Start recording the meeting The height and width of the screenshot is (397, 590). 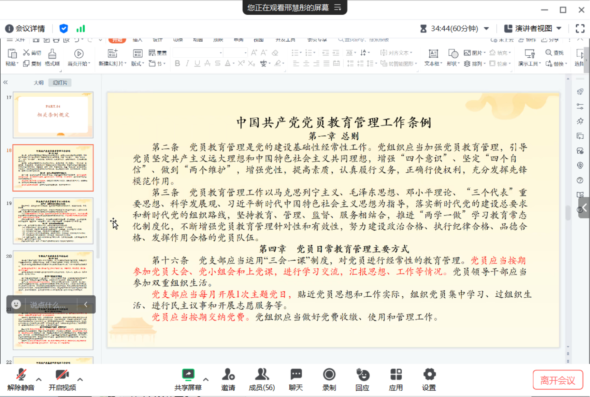click(x=329, y=375)
